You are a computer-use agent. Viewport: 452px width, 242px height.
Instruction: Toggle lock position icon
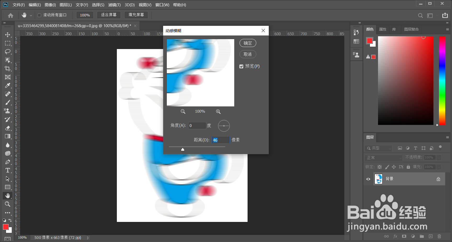tap(394, 167)
